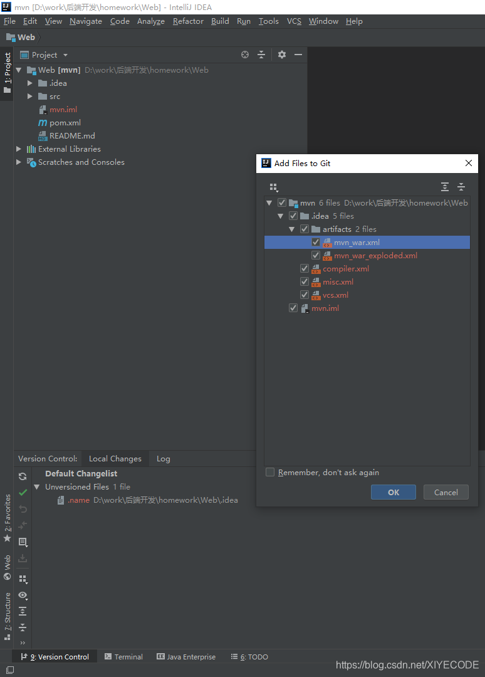Open the 2: Favorites side tool window

click(8, 518)
